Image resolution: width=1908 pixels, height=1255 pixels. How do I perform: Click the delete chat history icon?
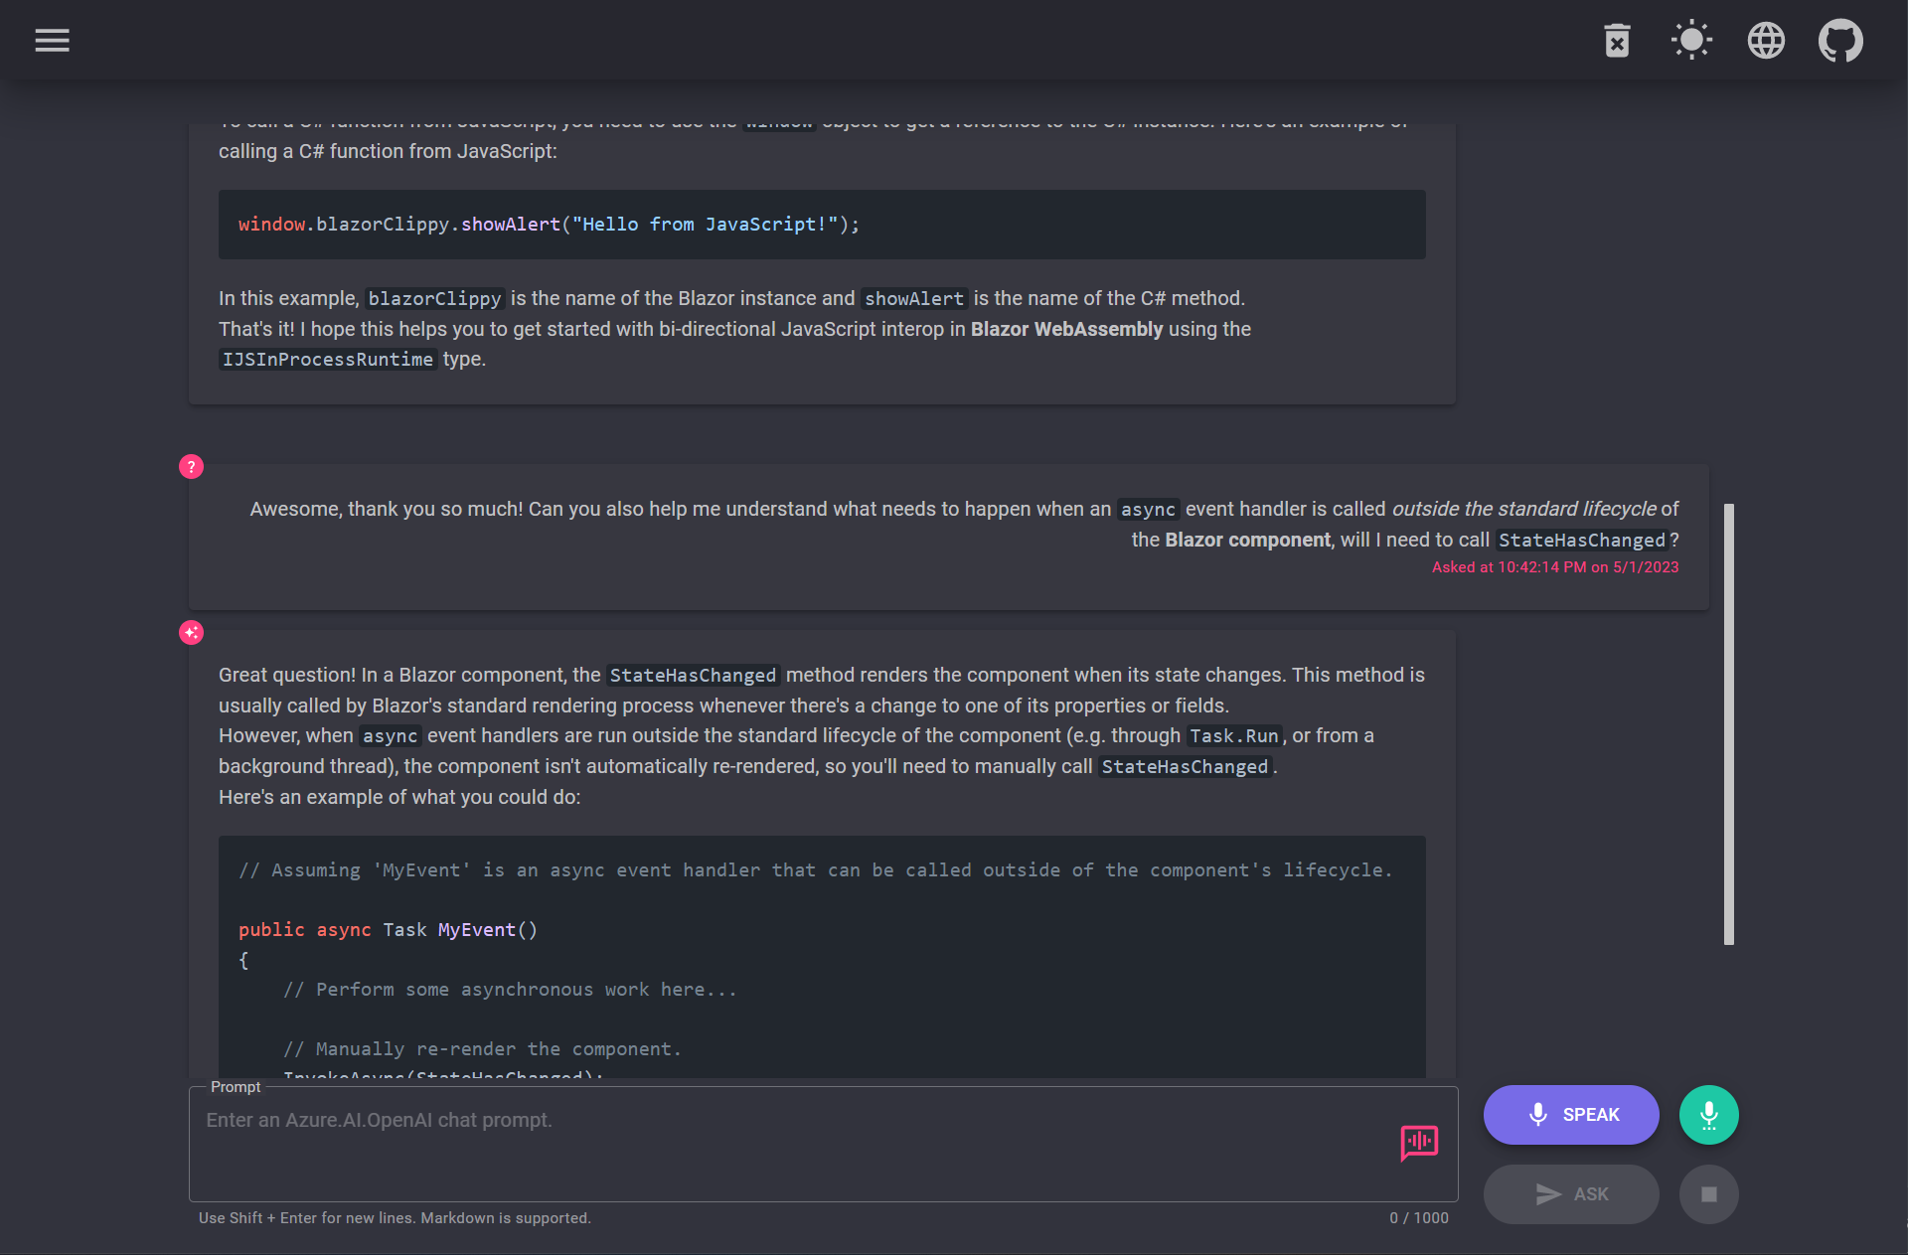[x=1617, y=41]
